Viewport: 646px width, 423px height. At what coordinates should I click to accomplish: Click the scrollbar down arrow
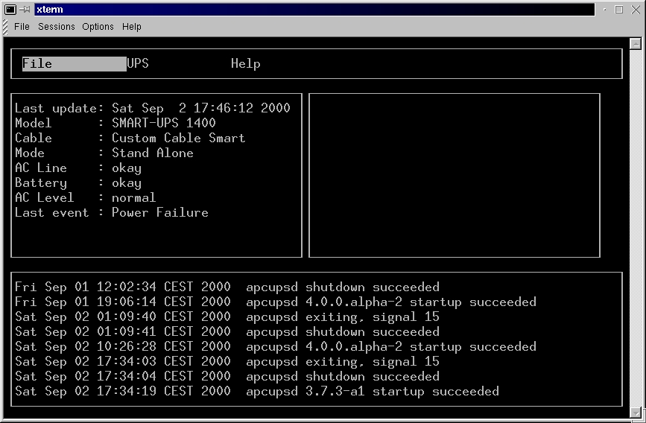[637, 412]
